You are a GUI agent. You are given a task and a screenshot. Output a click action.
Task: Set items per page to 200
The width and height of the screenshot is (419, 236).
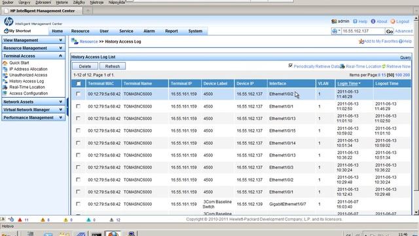pyautogui.click(x=406, y=75)
